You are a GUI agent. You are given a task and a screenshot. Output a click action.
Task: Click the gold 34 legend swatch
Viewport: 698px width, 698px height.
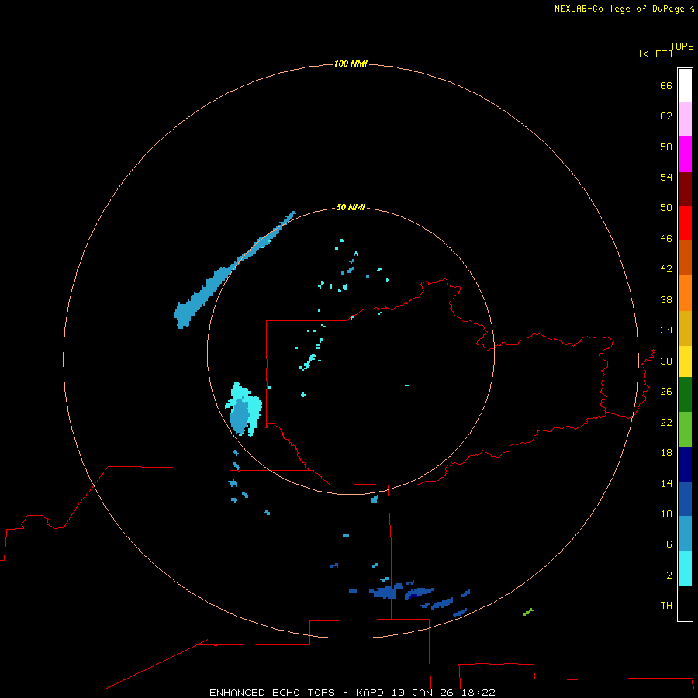tap(685, 328)
